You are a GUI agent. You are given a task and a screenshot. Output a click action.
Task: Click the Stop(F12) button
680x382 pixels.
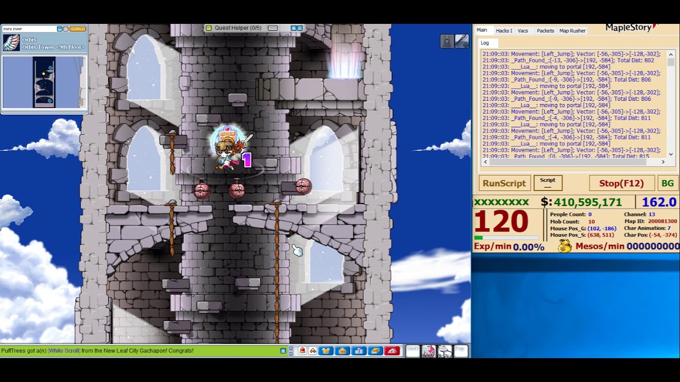(621, 184)
